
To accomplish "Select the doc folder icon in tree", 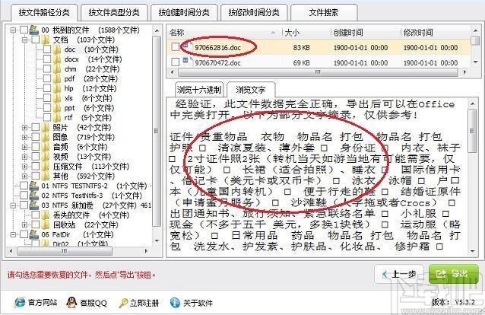I will tap(58, 49).
